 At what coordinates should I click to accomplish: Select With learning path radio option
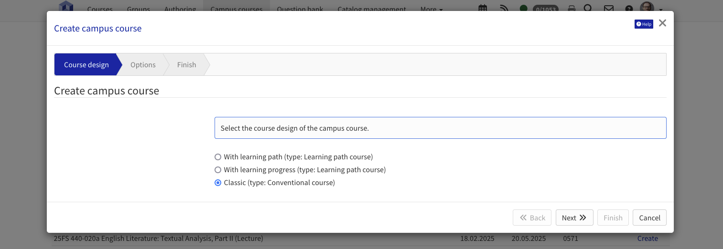tap(218, 157)
